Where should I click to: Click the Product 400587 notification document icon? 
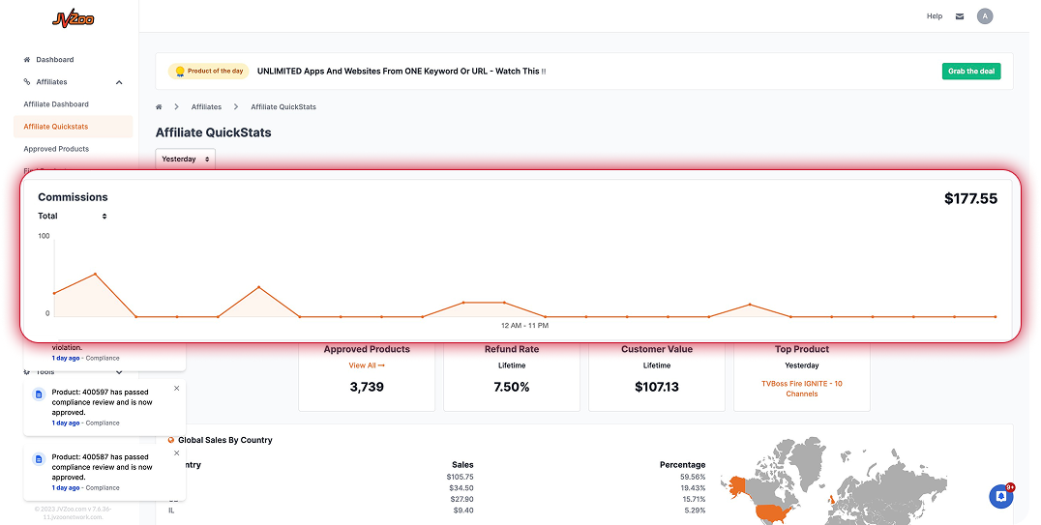pyautogui.click(x=39, y=459)
